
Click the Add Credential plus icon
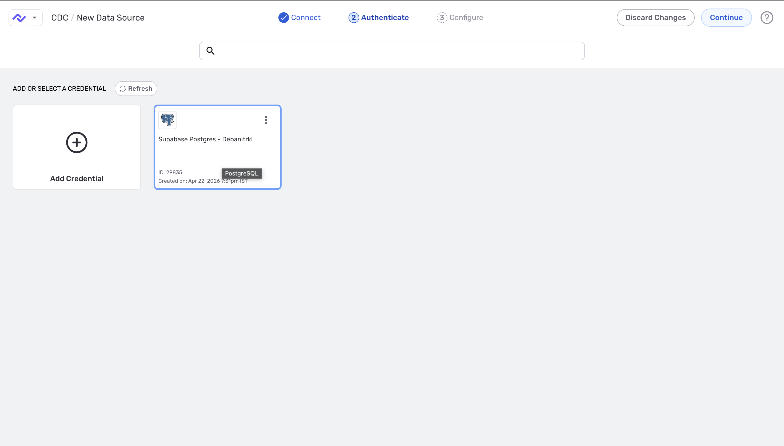pos(77,142)
